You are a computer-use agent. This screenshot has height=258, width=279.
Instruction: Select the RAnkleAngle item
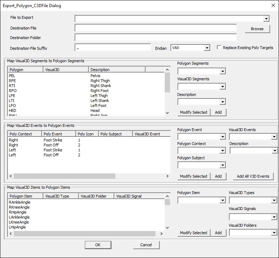(x=20, y=202)
